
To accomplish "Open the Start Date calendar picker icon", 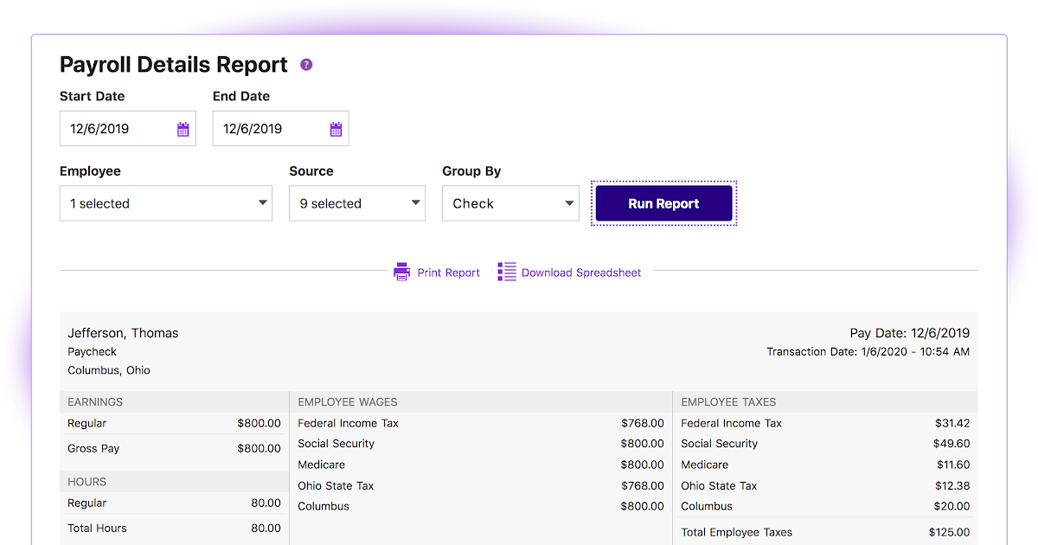I will [183, 129].
